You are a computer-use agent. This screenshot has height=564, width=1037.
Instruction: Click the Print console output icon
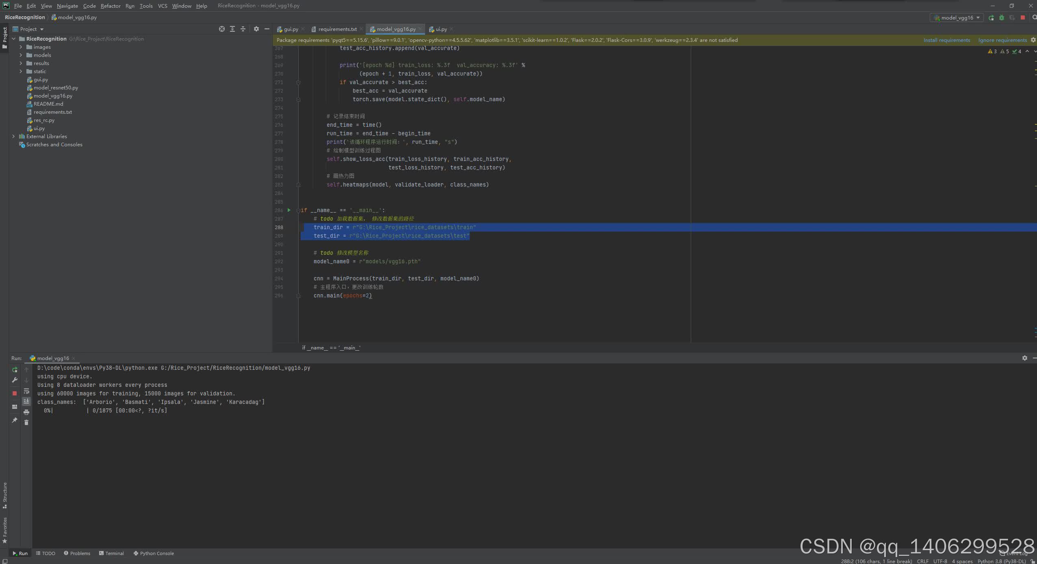(26, 412)
